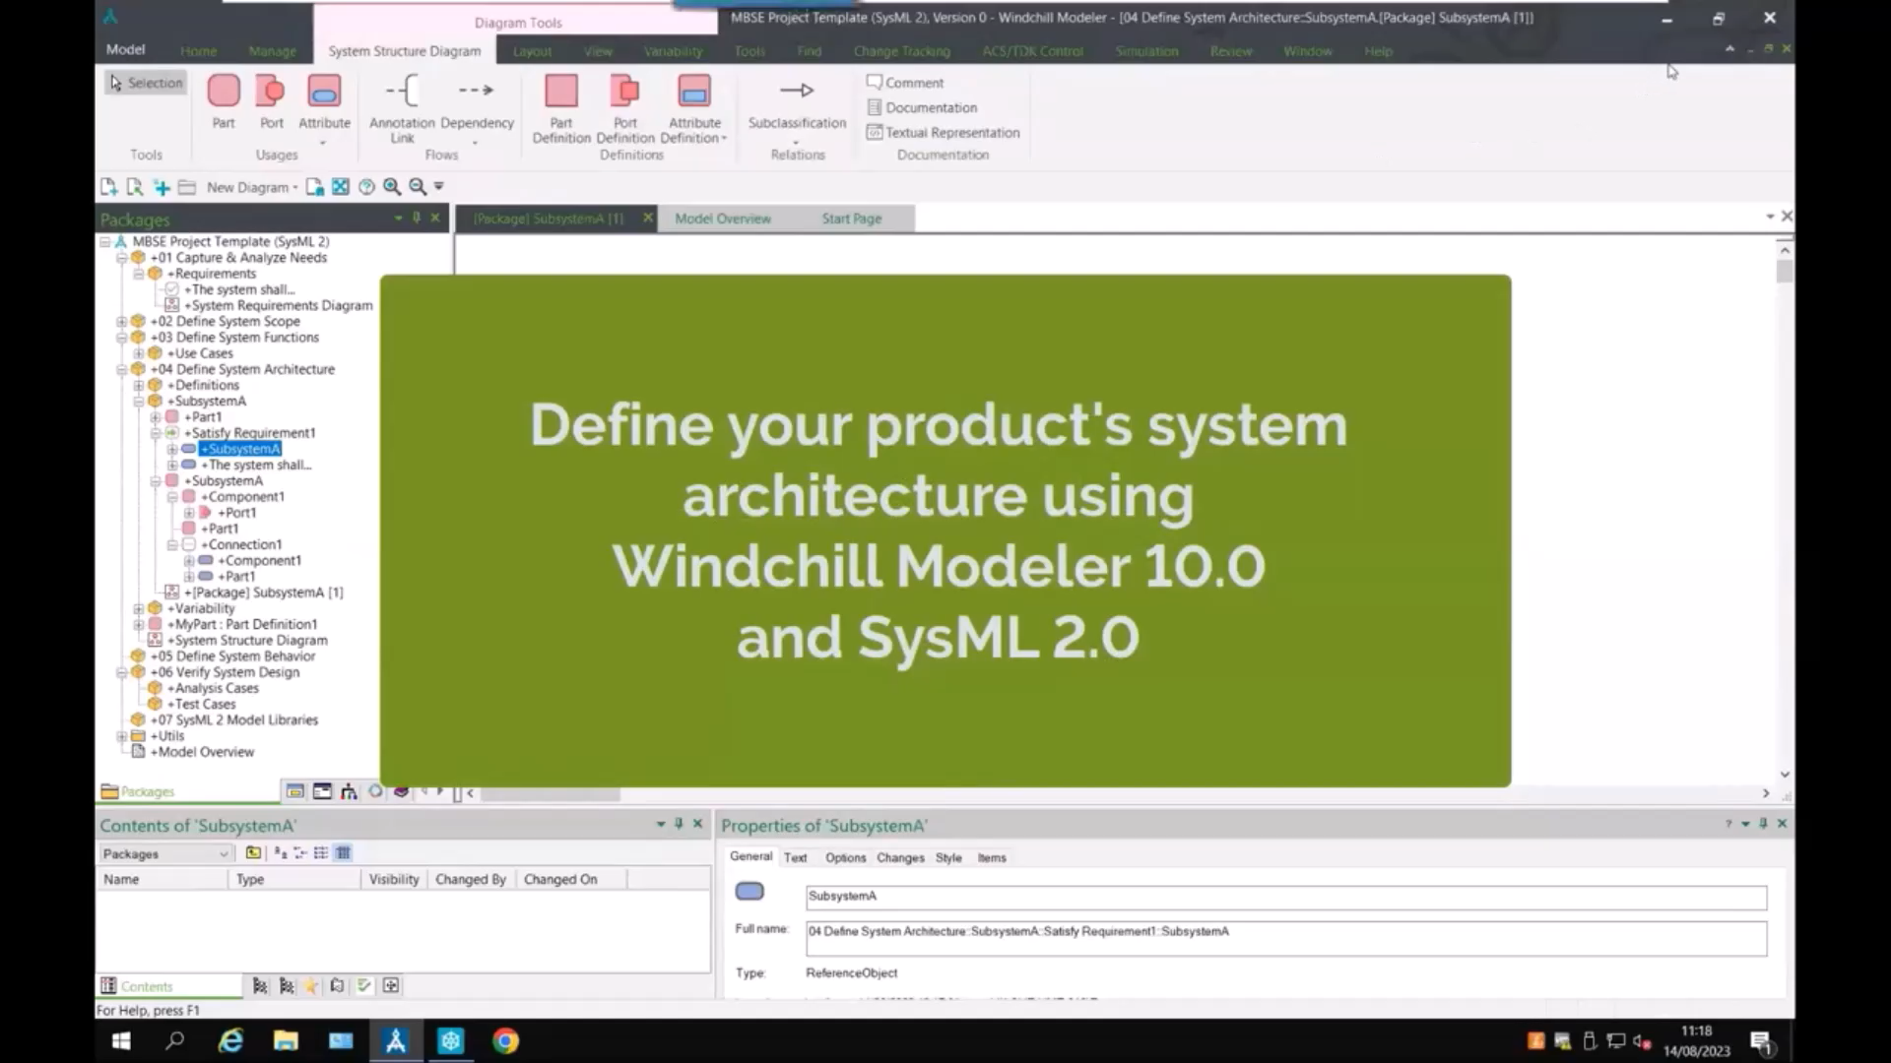The width and height of the screenshot is (1891, 1063).
Task: Open the New Diagram dropdown
Action: (x=252, y=187)
